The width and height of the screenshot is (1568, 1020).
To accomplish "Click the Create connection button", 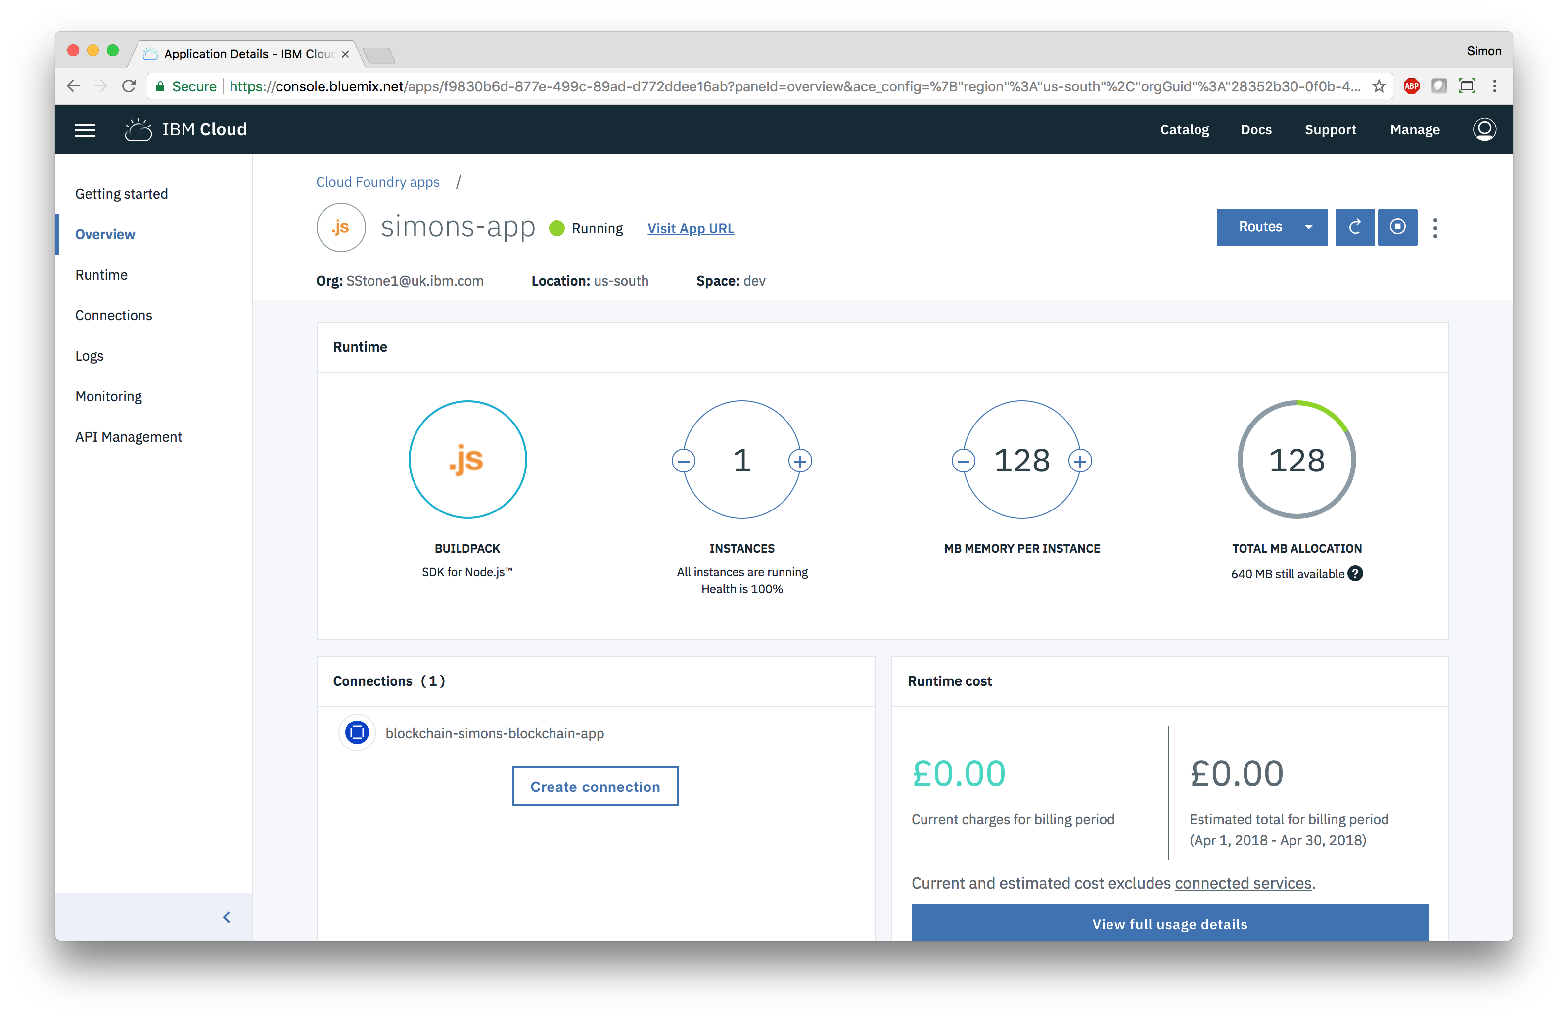I will pos(596,786).
